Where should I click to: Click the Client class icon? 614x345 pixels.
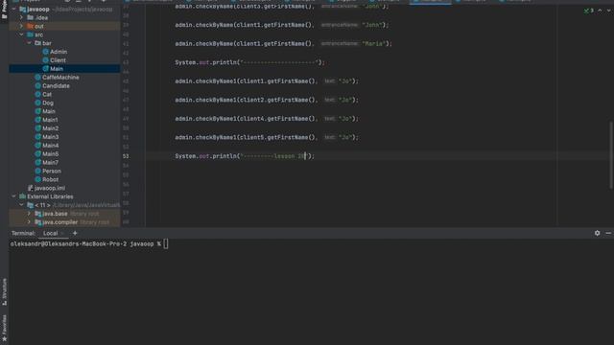(45, 60)
